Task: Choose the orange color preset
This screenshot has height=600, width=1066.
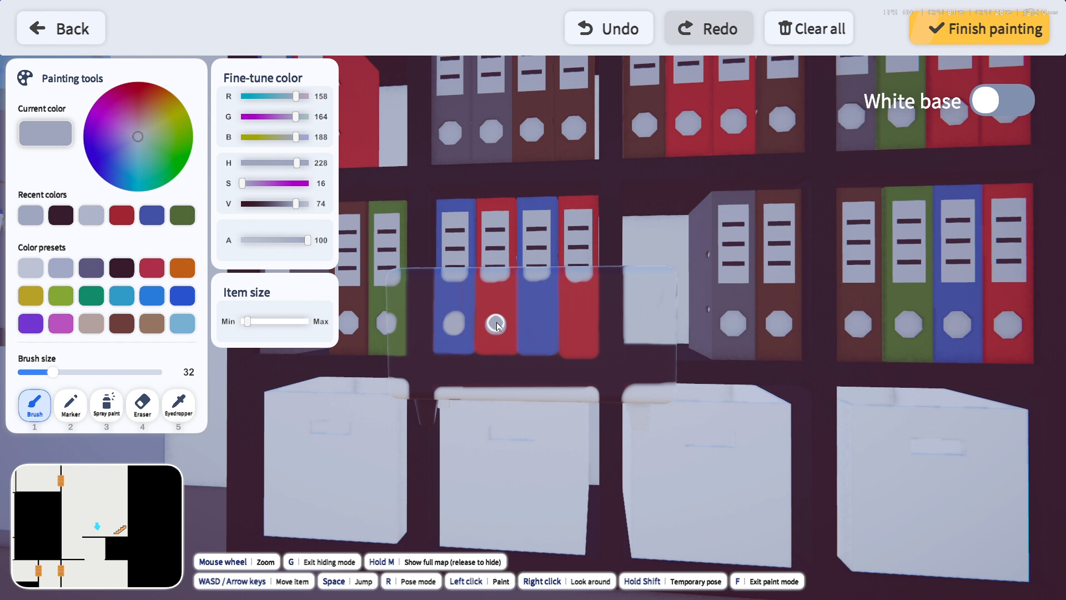Action: point(182,268)
